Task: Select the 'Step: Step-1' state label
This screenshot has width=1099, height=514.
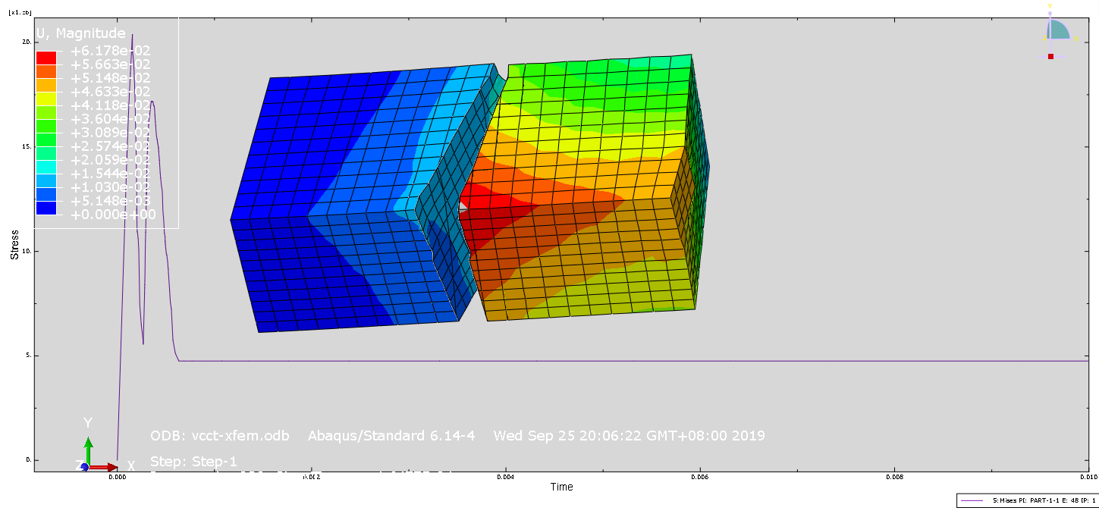Action: [x=193, y=461]
